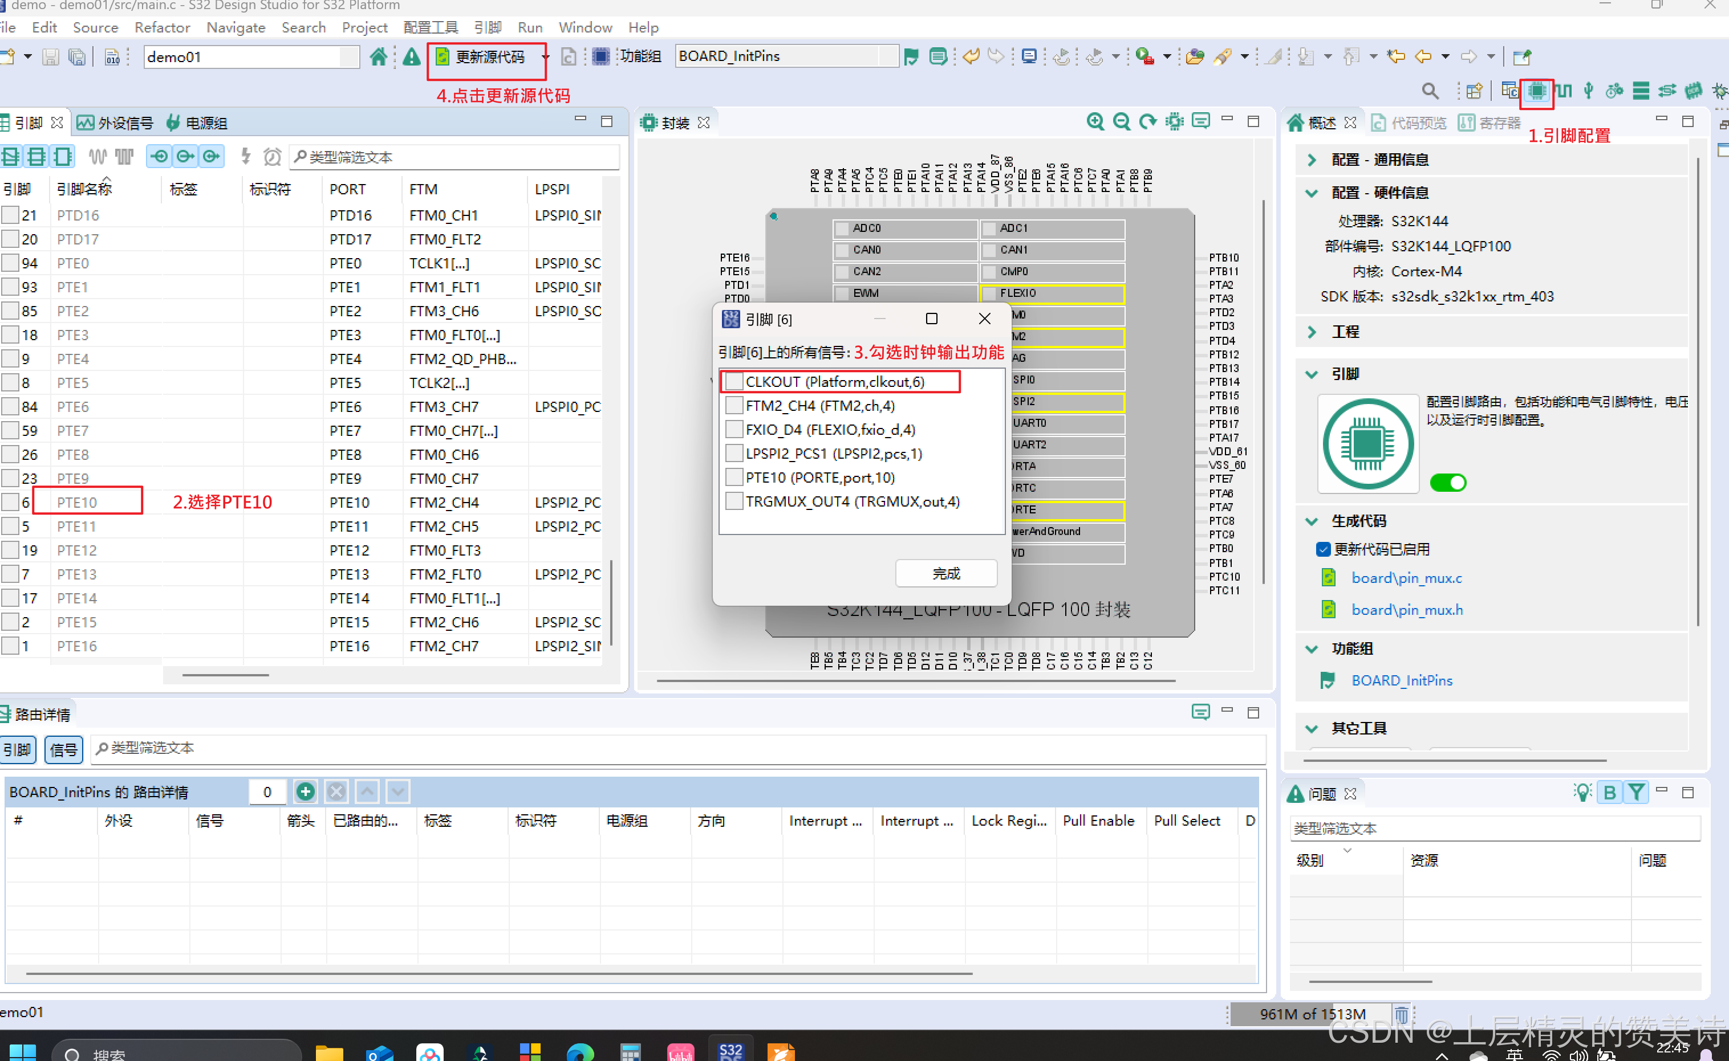Click the large pin tool chip icon
The image size is (1729, 1061).
[1367, 443]
